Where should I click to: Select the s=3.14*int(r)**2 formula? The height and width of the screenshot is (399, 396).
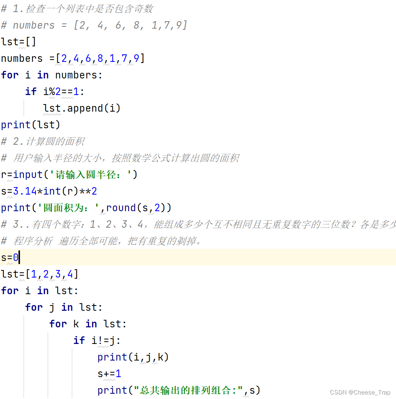pos(49,191)
